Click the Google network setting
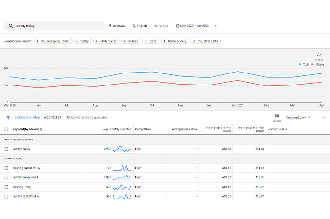330x219 pixels. pyautogui.click(x=161, y=26)
